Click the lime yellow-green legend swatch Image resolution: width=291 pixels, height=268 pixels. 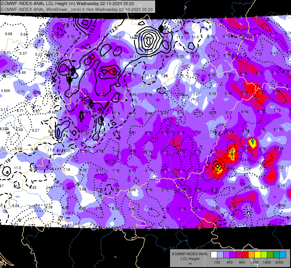coord(264,255)
